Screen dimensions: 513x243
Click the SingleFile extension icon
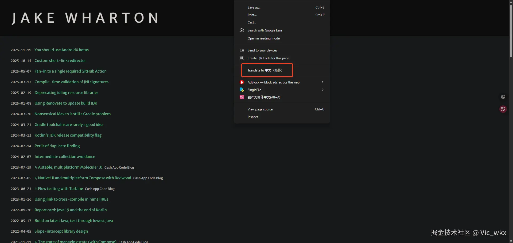(x=242, y=90)
